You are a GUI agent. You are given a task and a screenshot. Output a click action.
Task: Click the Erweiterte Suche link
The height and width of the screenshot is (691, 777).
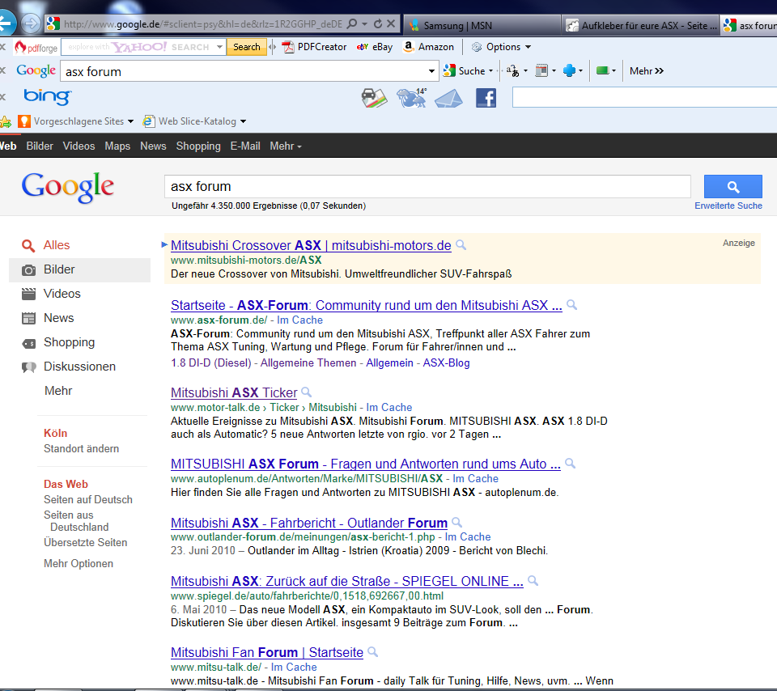pos(728,206)
